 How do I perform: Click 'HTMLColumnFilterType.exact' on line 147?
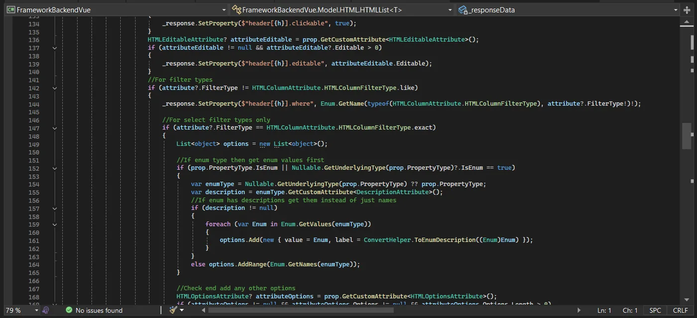tap(387, 128)
